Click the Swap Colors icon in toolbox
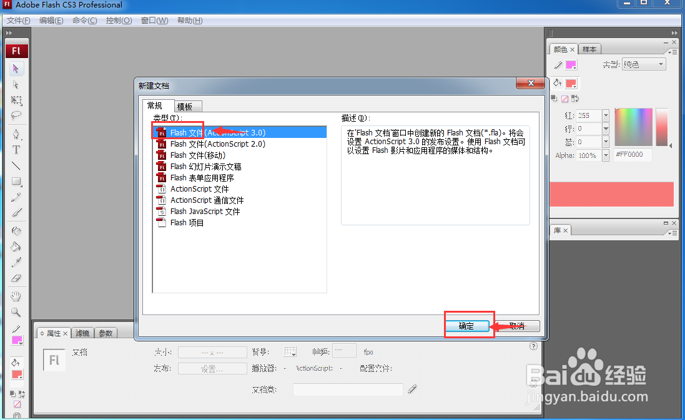 (21, 394)
